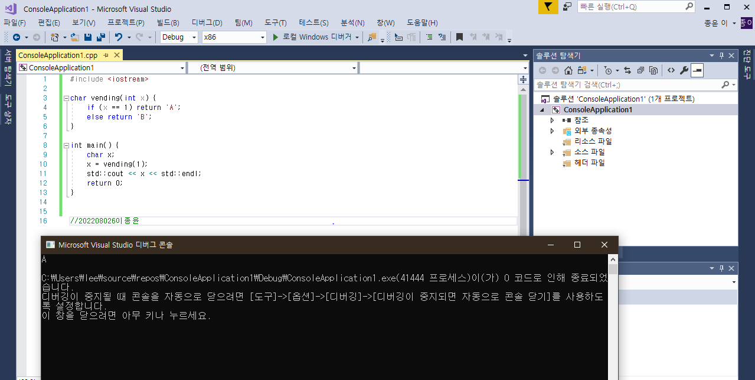
Task: Close the ConsoleApplication1.cpp tab
Action: point(117,55)
